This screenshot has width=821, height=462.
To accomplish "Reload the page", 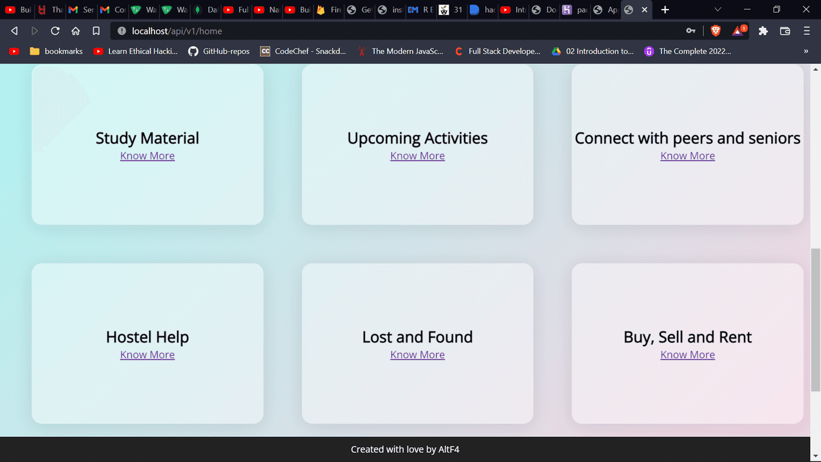I will click(x=55, y=31).
